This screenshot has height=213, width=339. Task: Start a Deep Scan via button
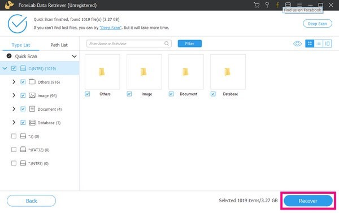pos(318,24)
